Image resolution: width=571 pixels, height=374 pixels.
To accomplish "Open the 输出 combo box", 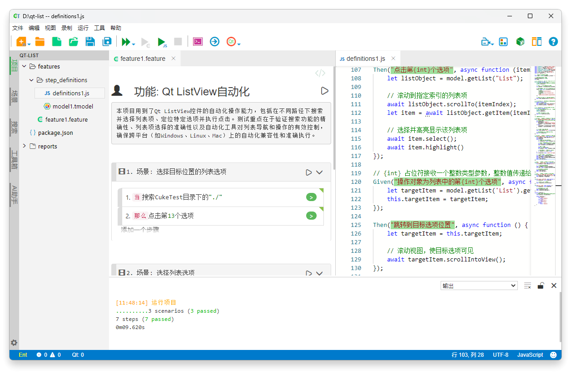I will coord(479,285).
